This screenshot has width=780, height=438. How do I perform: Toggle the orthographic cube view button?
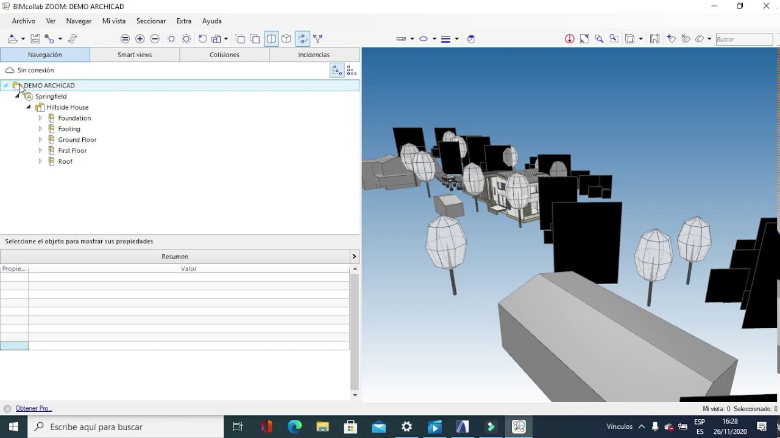[286, 39]
